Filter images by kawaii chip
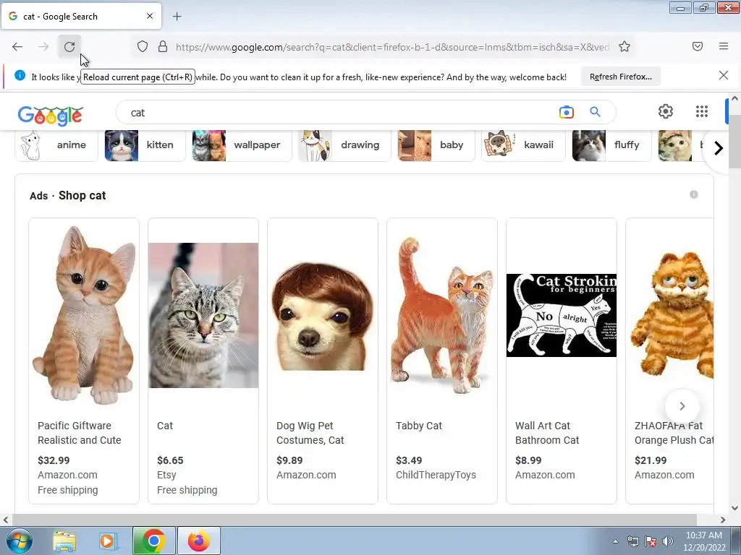Screen dimensions: 741x555 pyautogui.click(x=523, y=145)
